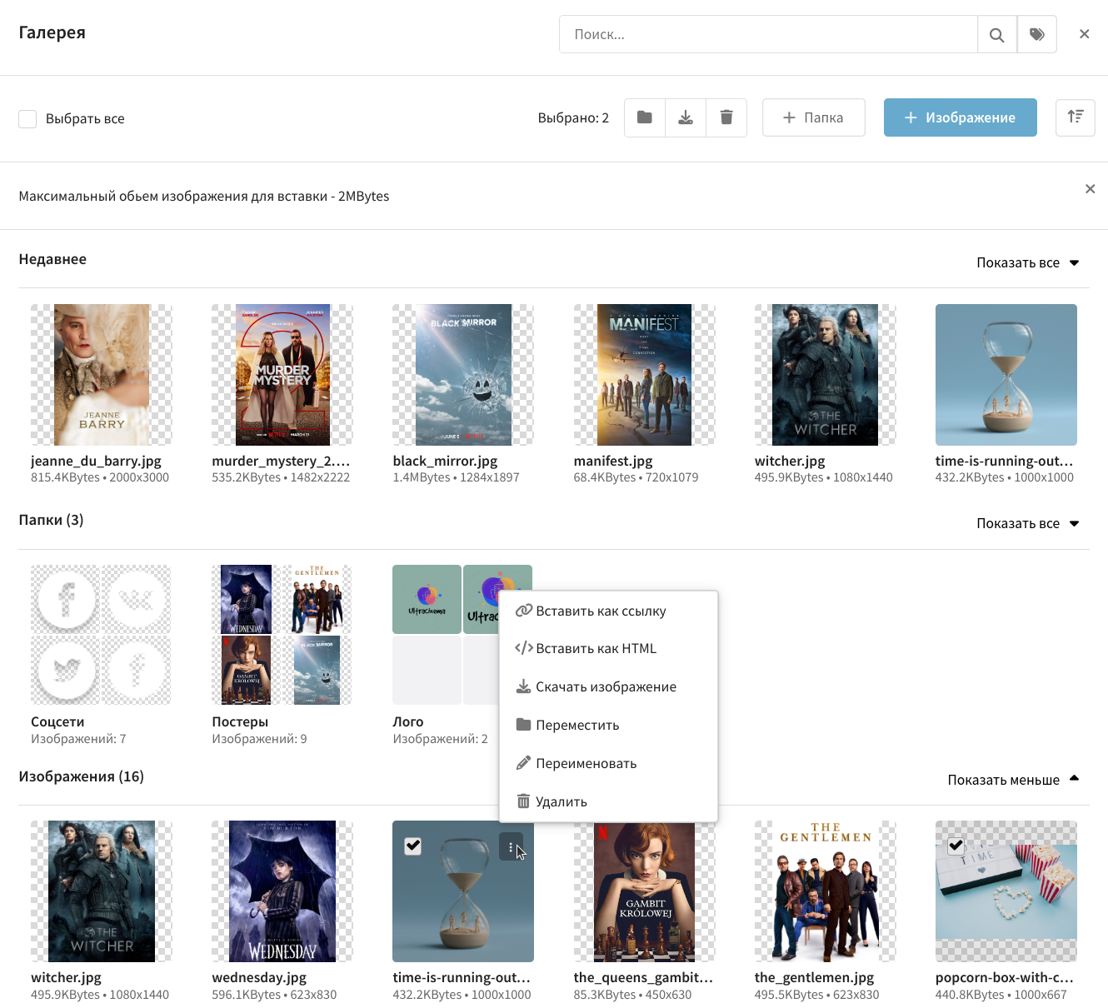Screen dimensions: 1108x1008
Task: Collapse images with Показать меньше
Action: coord(1013,780)
